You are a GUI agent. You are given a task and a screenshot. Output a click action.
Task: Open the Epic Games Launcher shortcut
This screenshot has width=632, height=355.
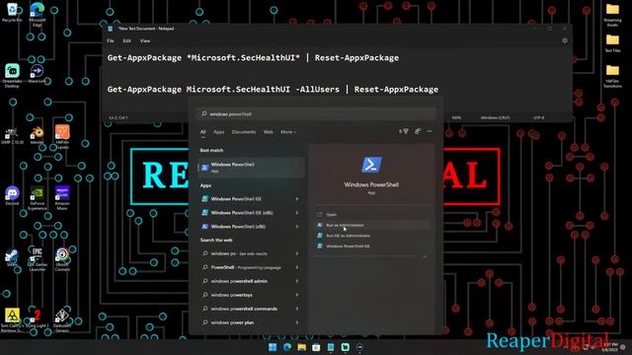pyautogui.click(x=38, y=259)
